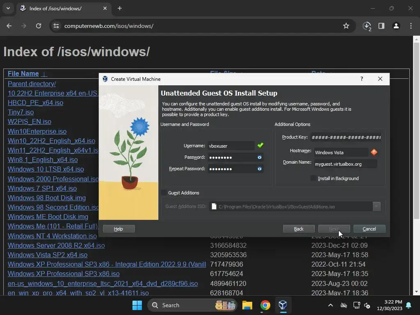Click the Guest Additions ISO path field
Image resolution: width=420 pixels, height=315 pixels.
point(291,207)
